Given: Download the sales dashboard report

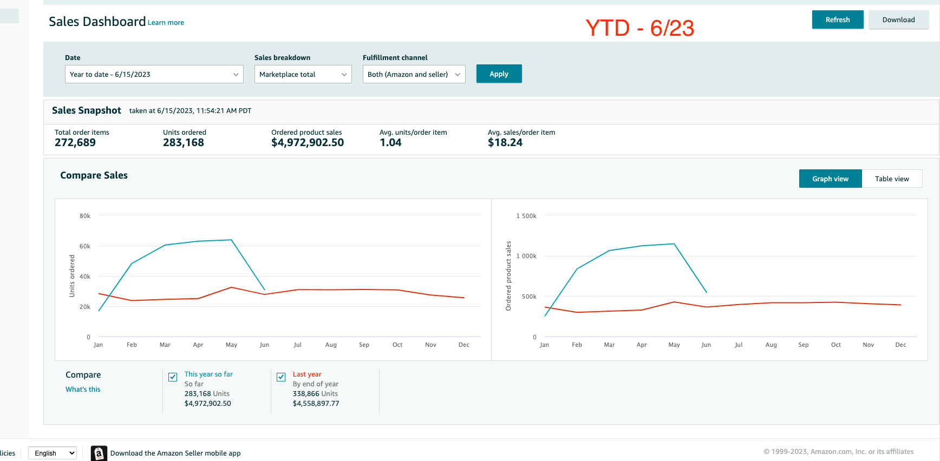Looking at the screenshot, I should [898, 19].
